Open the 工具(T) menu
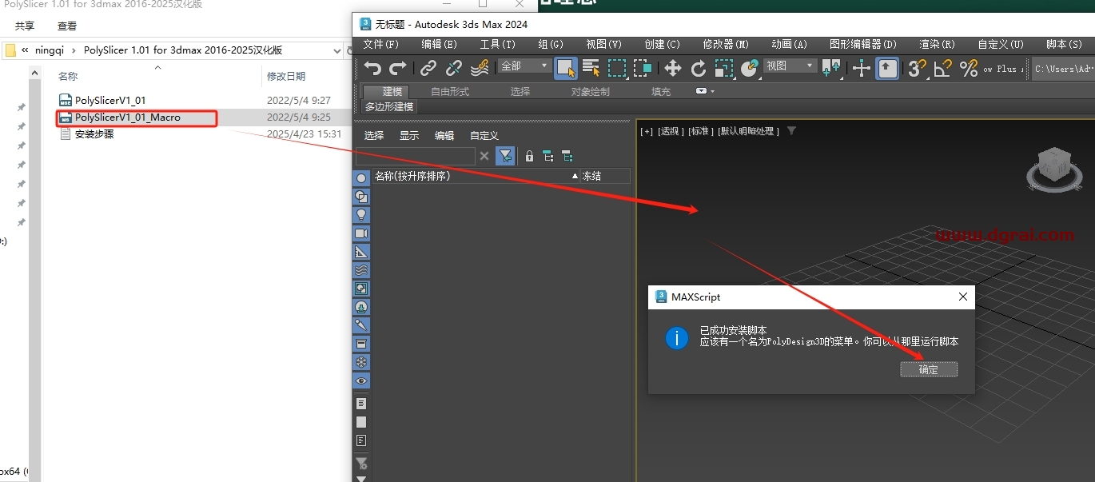The height and width of the screenshot is (482, 1095). point(497,44)
